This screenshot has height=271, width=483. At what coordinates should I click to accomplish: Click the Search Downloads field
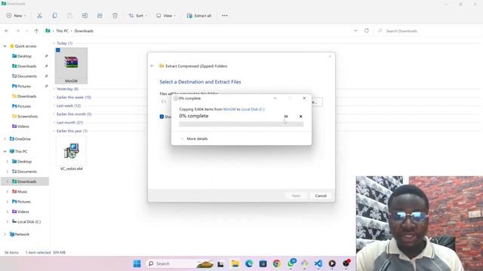point(426,31)
